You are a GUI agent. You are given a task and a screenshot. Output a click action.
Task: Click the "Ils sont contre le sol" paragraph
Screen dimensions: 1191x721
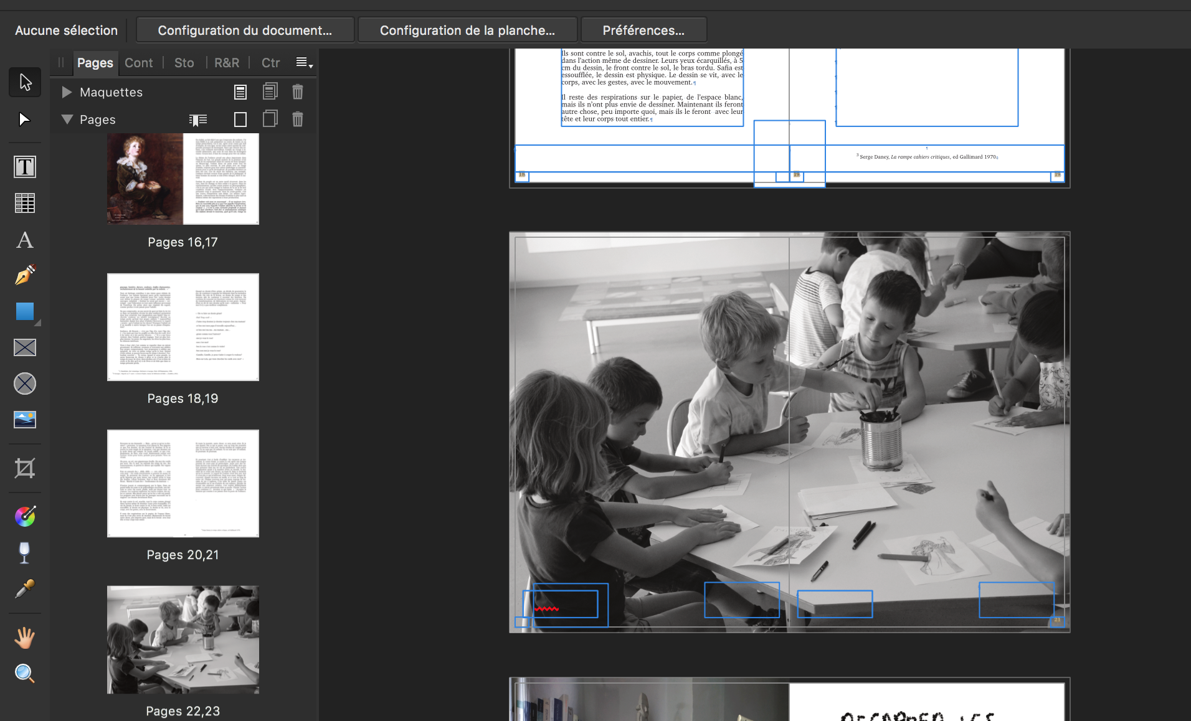click(652, 68)
